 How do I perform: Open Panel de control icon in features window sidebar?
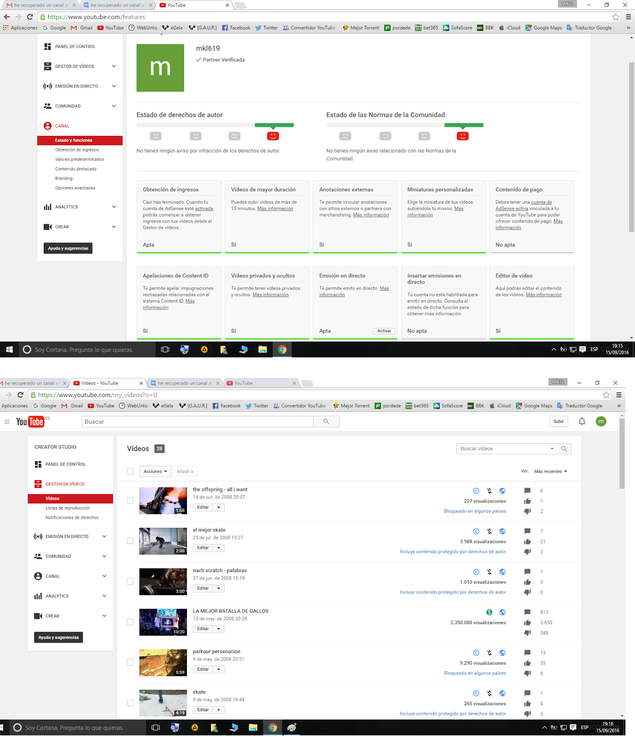click(47, 47)
